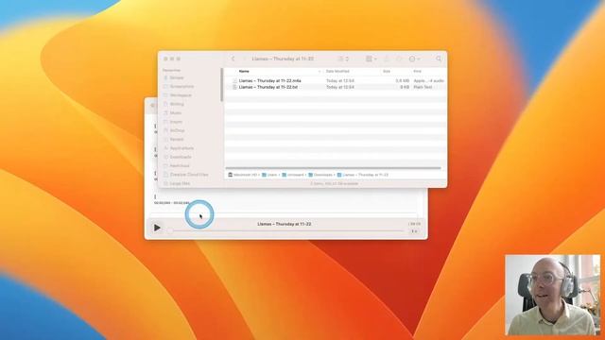Sort files by the Kind column
Image resolution: width=605 pixels, height=340 pixels.
(417, 72)
